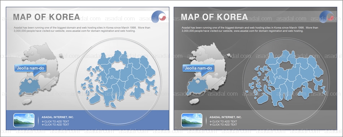Select the enlarged Jeolla nam-do map on light slide
This screenshot has width=343, height=137.
tap(118, 79)
